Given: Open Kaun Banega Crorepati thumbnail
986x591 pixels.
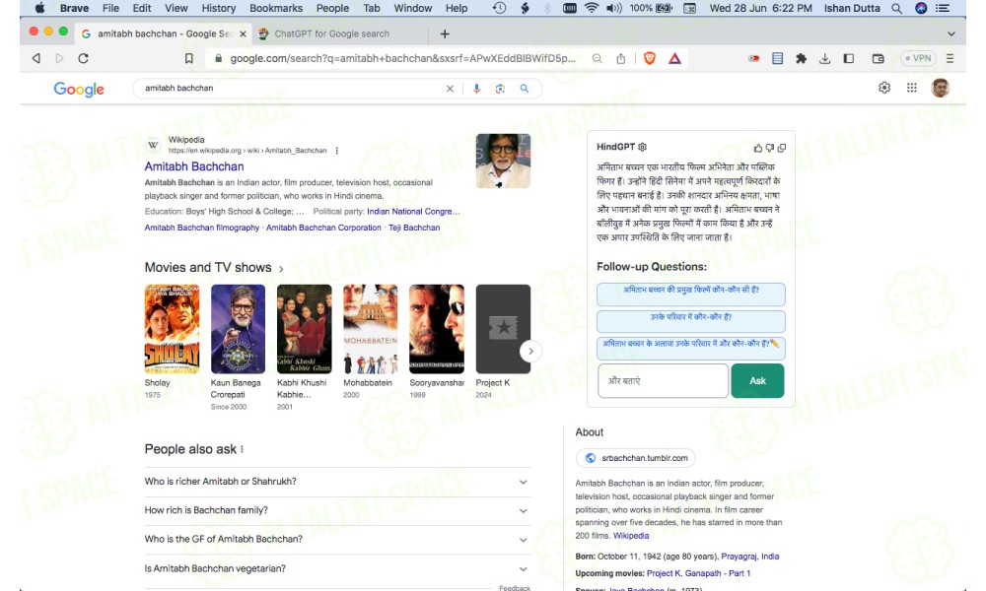Looking at the screenshot, I should [x=238, y=329].
